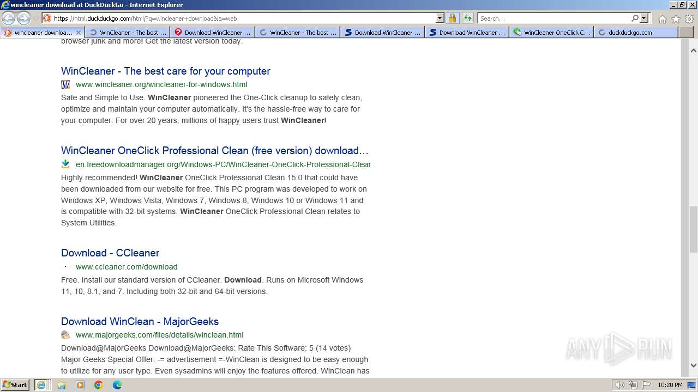Open www.majorgeeks.com/files/details/winclean.html link
This screenshot has width=698, height=392.
[x=159, y=335]
